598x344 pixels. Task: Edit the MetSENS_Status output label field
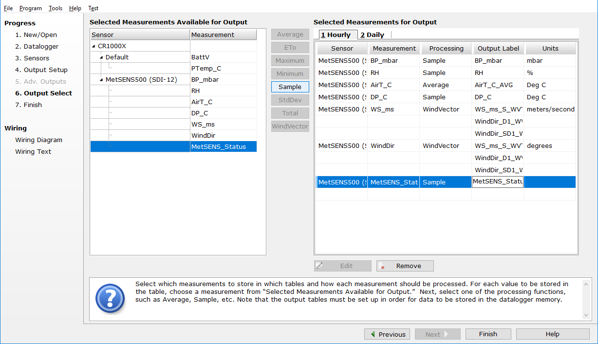(497, 182)
